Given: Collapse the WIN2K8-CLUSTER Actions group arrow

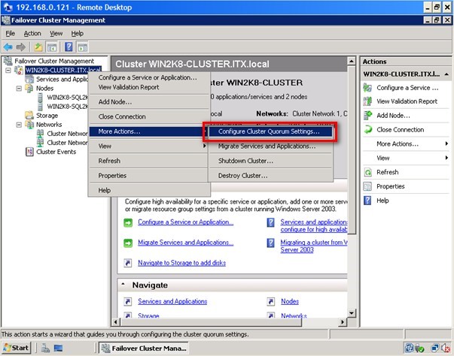Looking at the screenshot, I should [446, 74].
